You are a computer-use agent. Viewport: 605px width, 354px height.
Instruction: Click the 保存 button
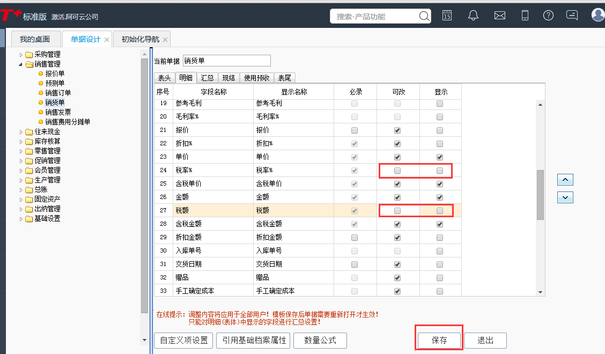coord(438,340)
